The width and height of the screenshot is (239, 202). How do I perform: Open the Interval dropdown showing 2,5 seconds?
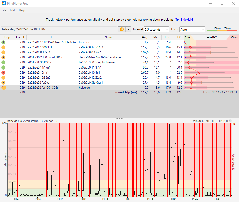click(x=156, y=29)
